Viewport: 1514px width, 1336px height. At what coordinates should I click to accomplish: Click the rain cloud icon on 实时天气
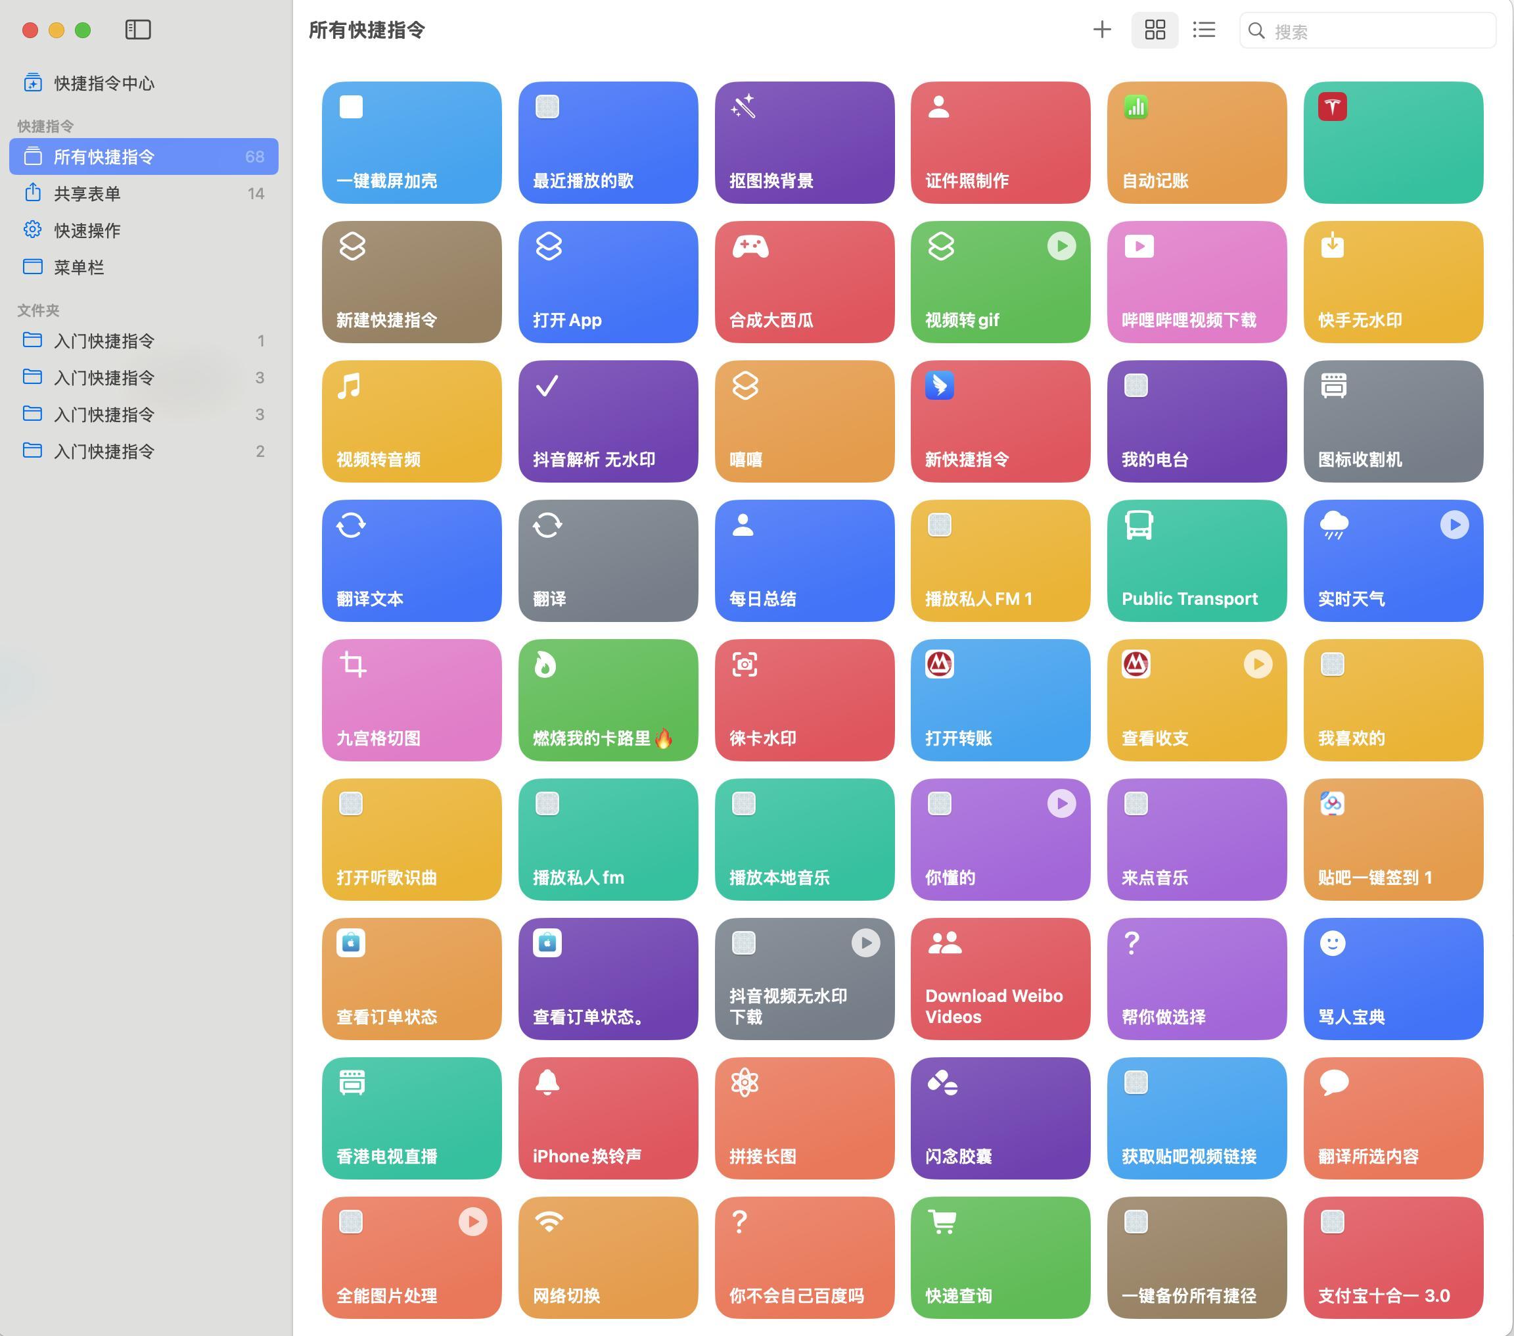click(x=1334, y=525)
